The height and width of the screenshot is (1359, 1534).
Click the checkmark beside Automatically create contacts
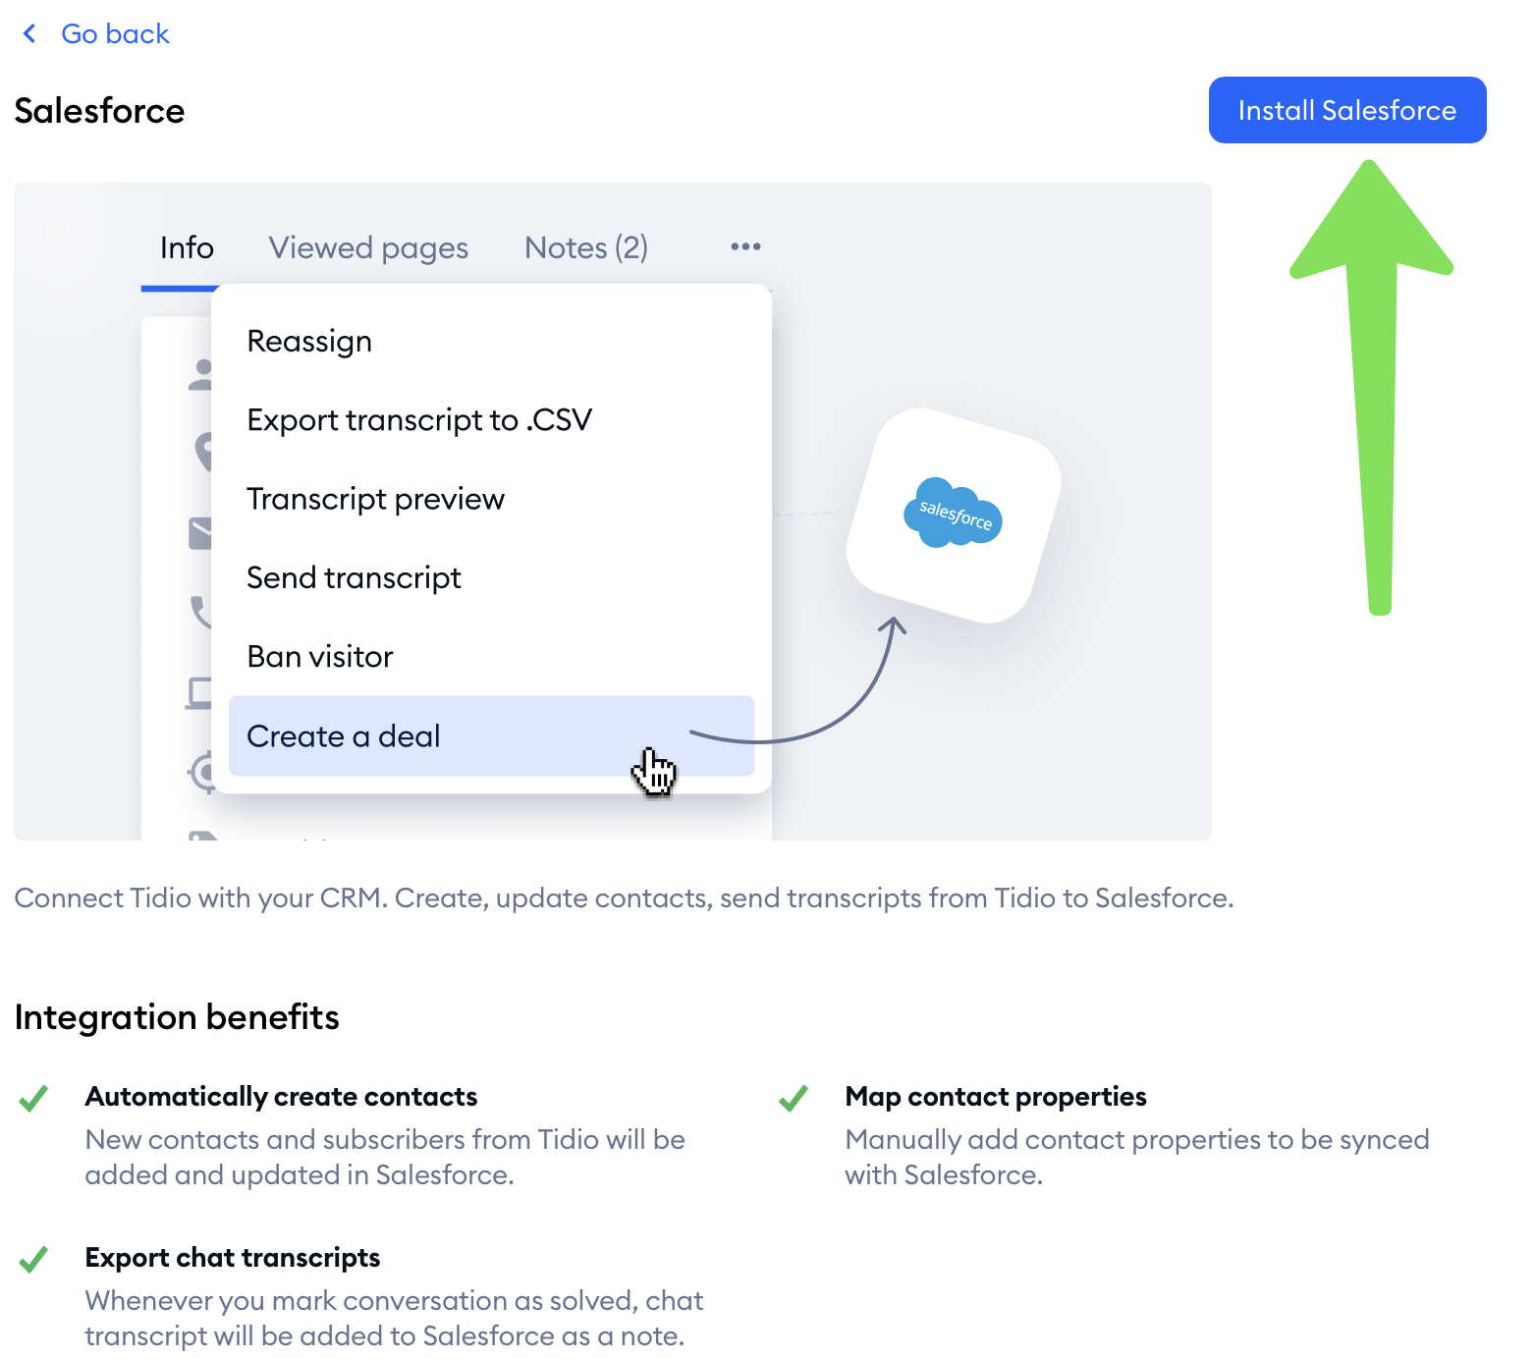[x=33, y=1098]
